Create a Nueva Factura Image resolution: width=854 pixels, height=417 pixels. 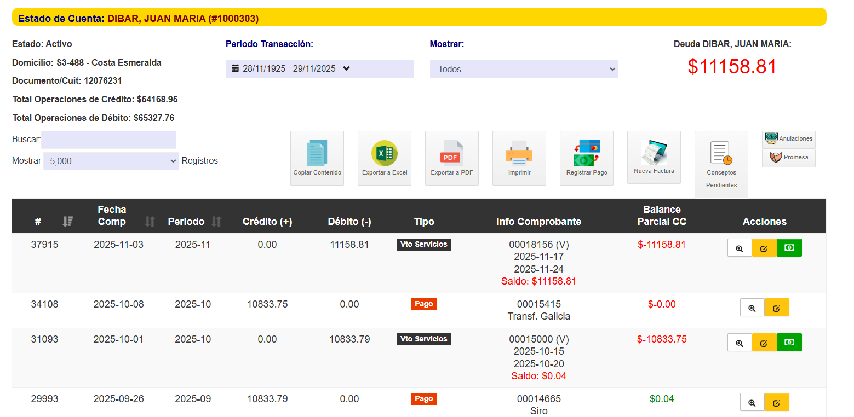pos(654,157)
